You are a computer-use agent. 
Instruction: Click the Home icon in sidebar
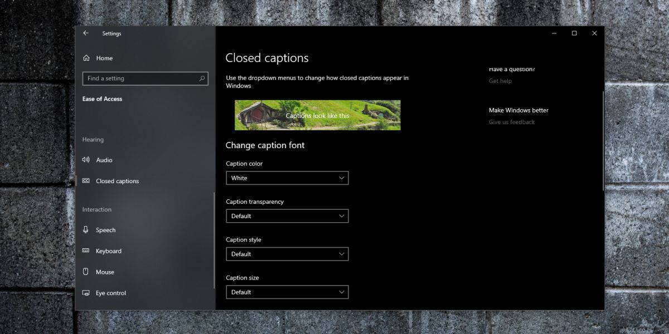click(86, 58)
